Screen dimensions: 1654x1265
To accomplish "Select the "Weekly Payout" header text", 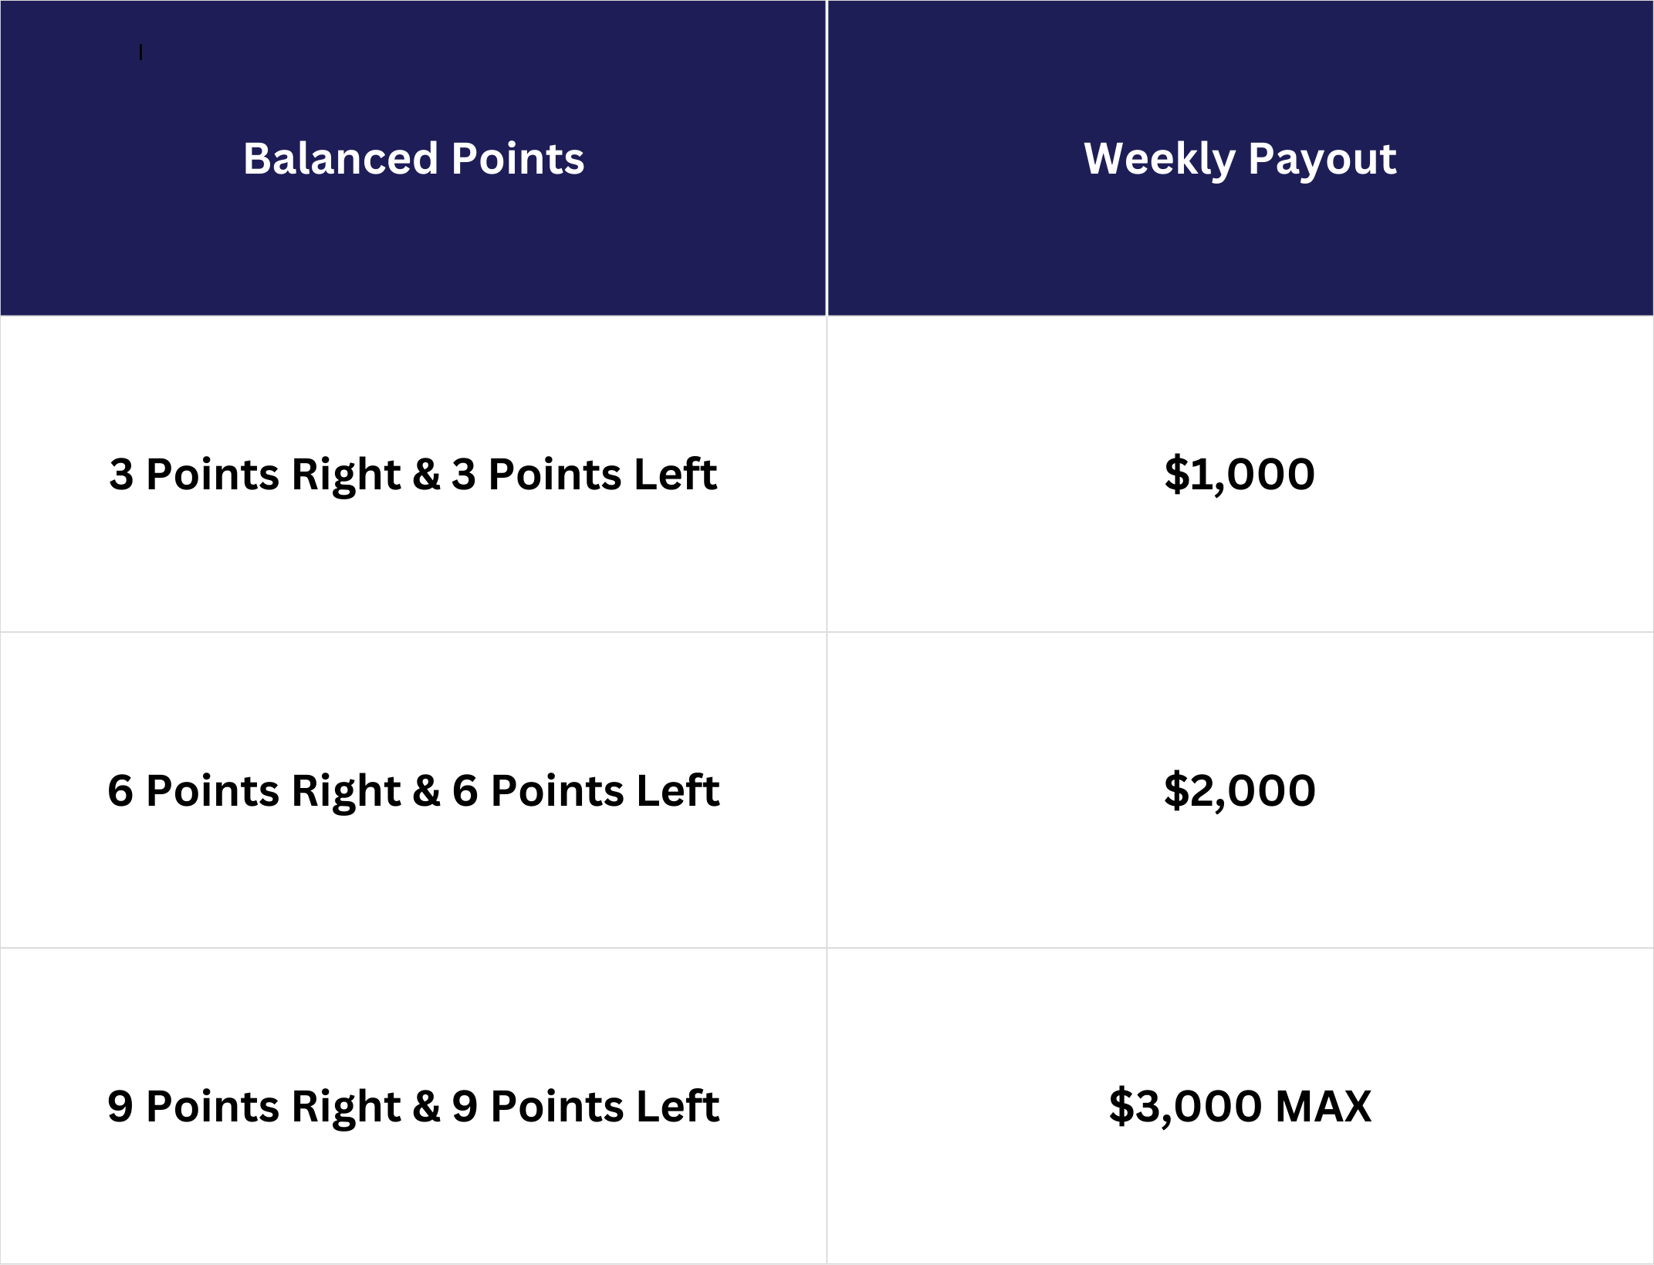I will [x=1240, y=159].
